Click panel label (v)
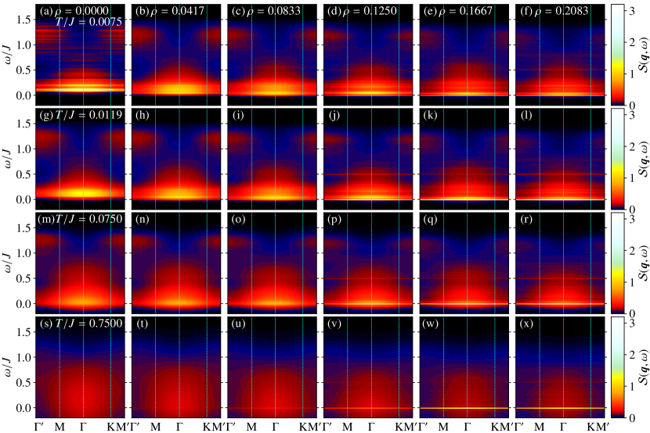Viewport: 650px width, 433px height. tap(335, 324)
